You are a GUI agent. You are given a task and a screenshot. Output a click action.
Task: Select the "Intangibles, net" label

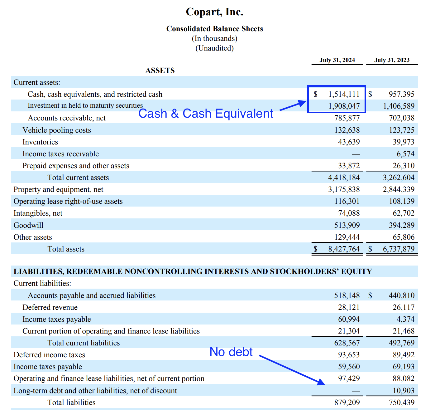point(38,213)
